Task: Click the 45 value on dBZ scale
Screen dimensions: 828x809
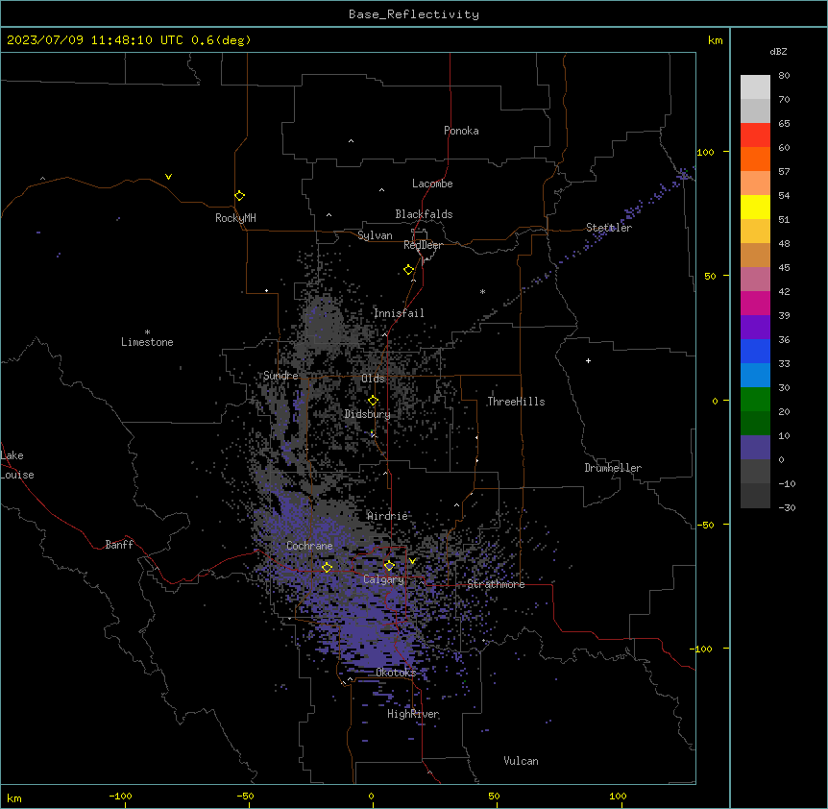Action: click(x=784, y=268)
